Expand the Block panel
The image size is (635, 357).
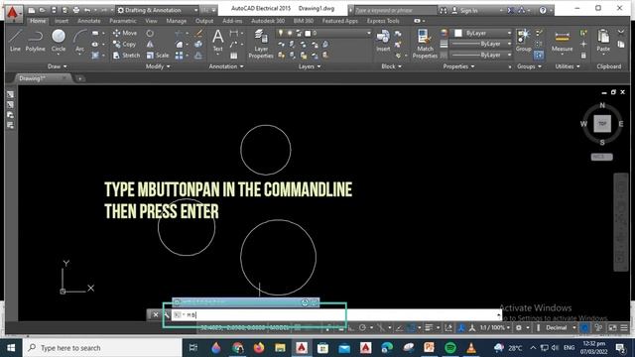(391, 66)
